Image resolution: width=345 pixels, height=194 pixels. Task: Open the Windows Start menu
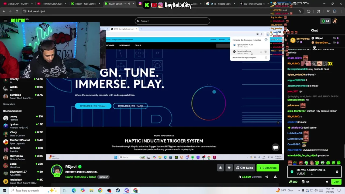[x=4, y=190]
